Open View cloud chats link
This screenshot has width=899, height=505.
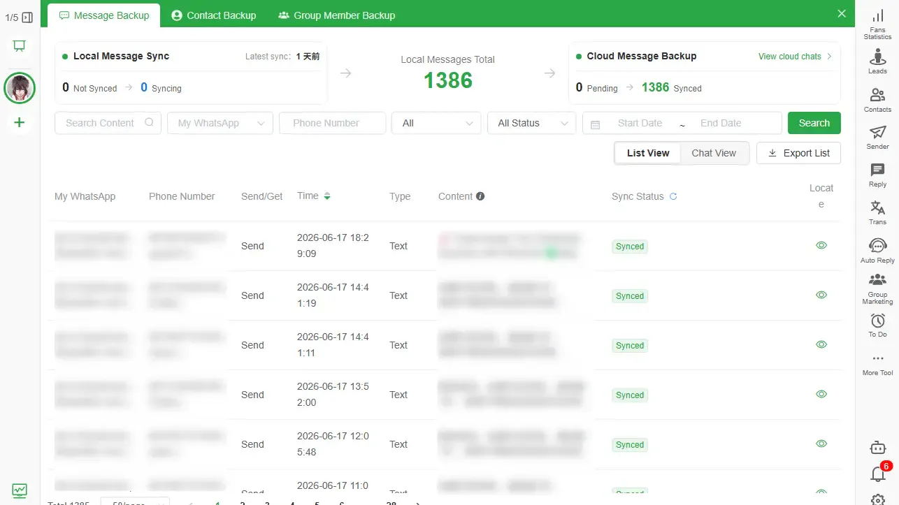790,57
